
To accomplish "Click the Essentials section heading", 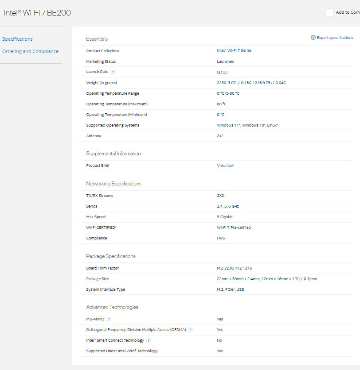I will click(97, 39).
